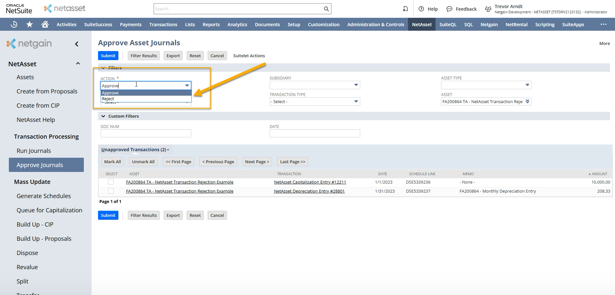615x295 pixels.
Task: Click the top Filter Results button
Action: click(143, 56)
